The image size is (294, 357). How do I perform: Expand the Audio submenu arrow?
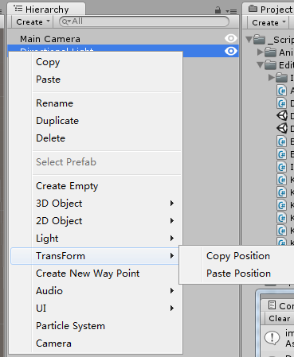[172, 291]
